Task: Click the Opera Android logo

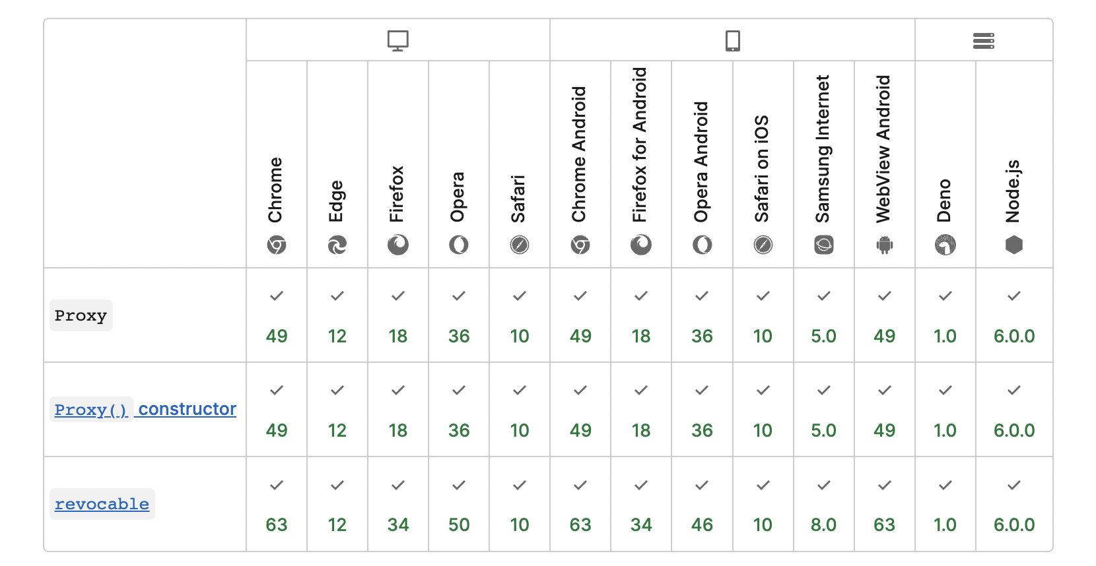Action: coord(702,245)
